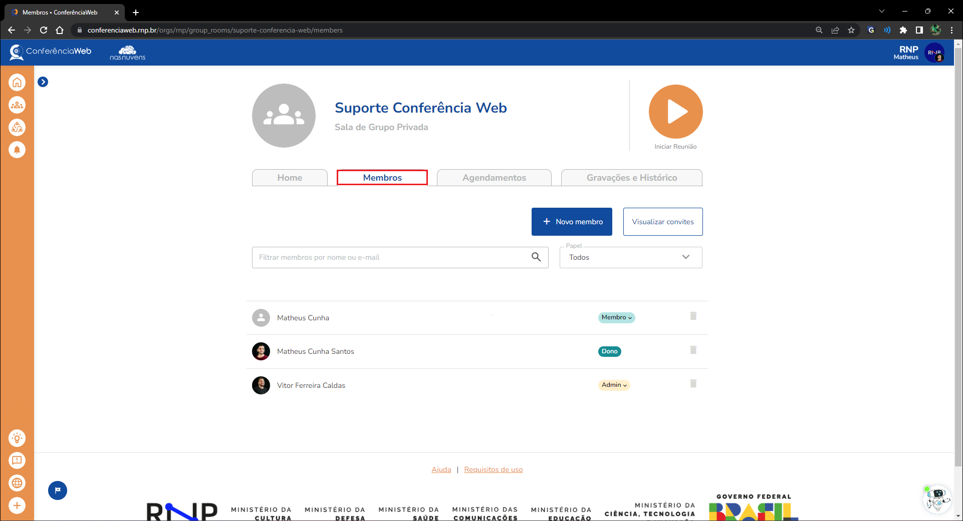Screen dimensions: 963x521
Task: Click the Novo membro button
Action: coord(572,222)
